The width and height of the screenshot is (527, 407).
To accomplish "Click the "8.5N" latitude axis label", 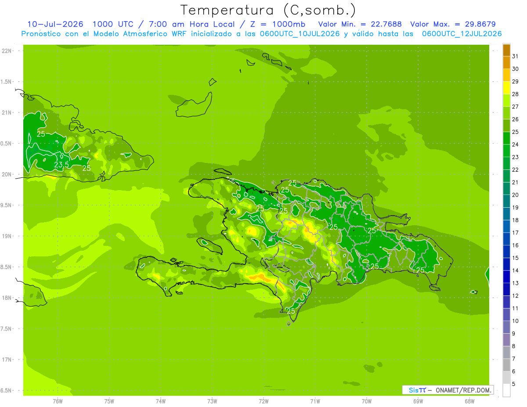I will (x=7, y=267).
